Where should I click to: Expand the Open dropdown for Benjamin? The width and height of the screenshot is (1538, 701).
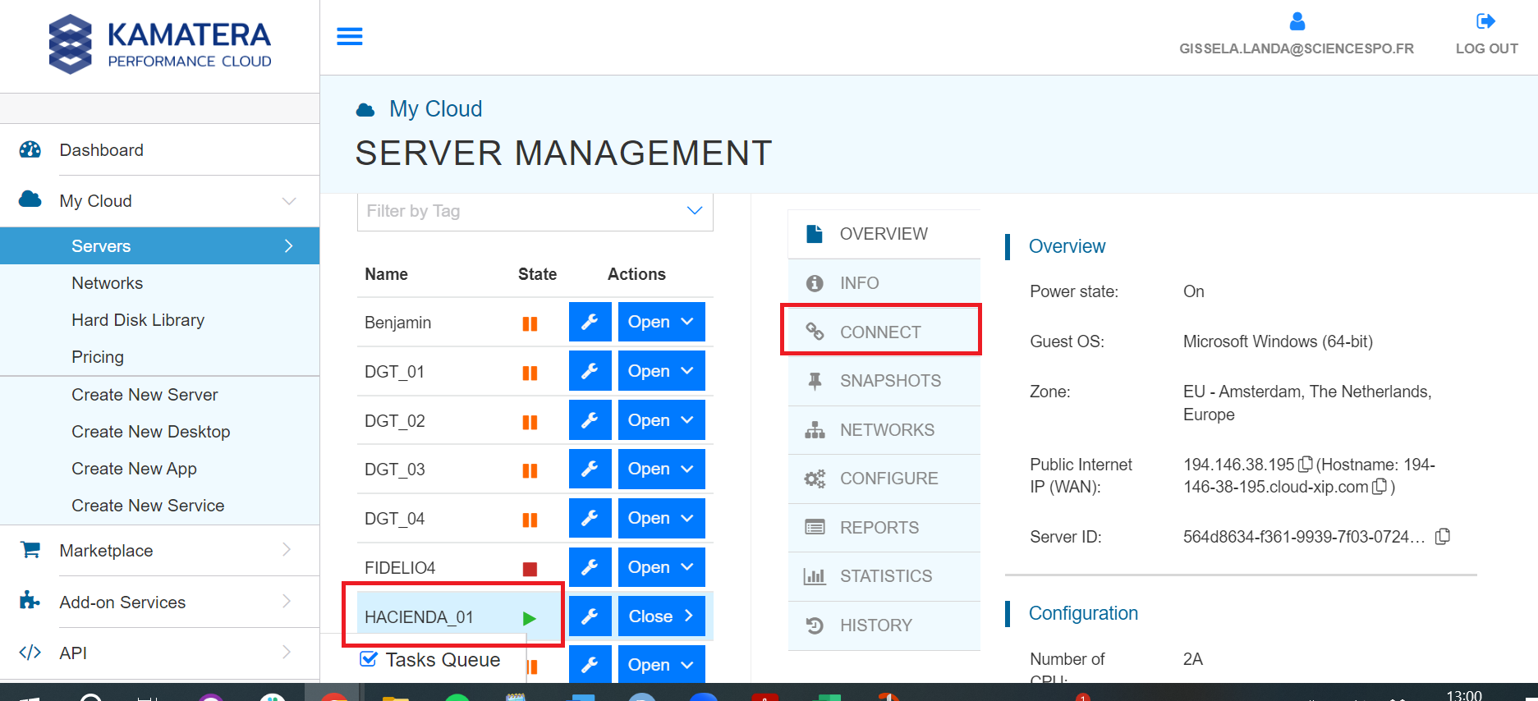[x=661, y=322]
